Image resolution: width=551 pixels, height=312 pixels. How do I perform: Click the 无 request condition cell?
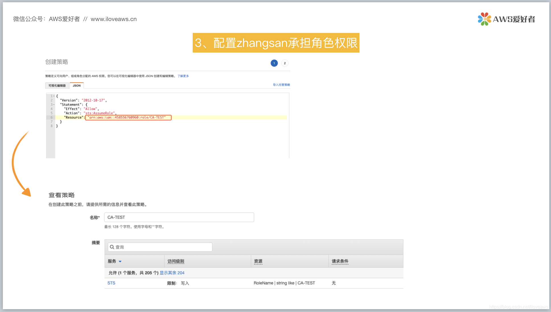pos(334,283)
